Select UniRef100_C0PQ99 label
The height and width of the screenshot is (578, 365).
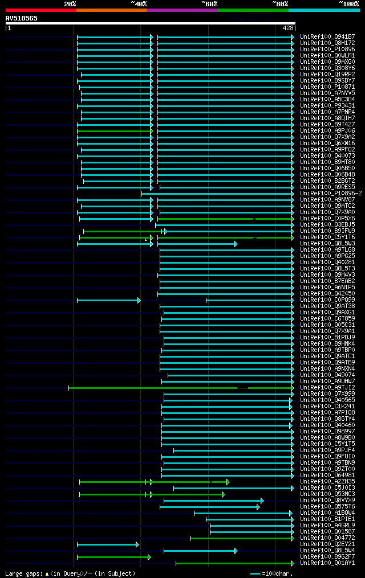[327, 300]
